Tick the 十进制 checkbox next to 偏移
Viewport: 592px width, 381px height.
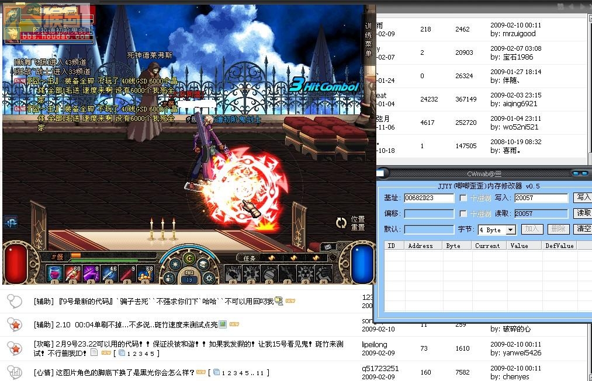coord(463,214)
